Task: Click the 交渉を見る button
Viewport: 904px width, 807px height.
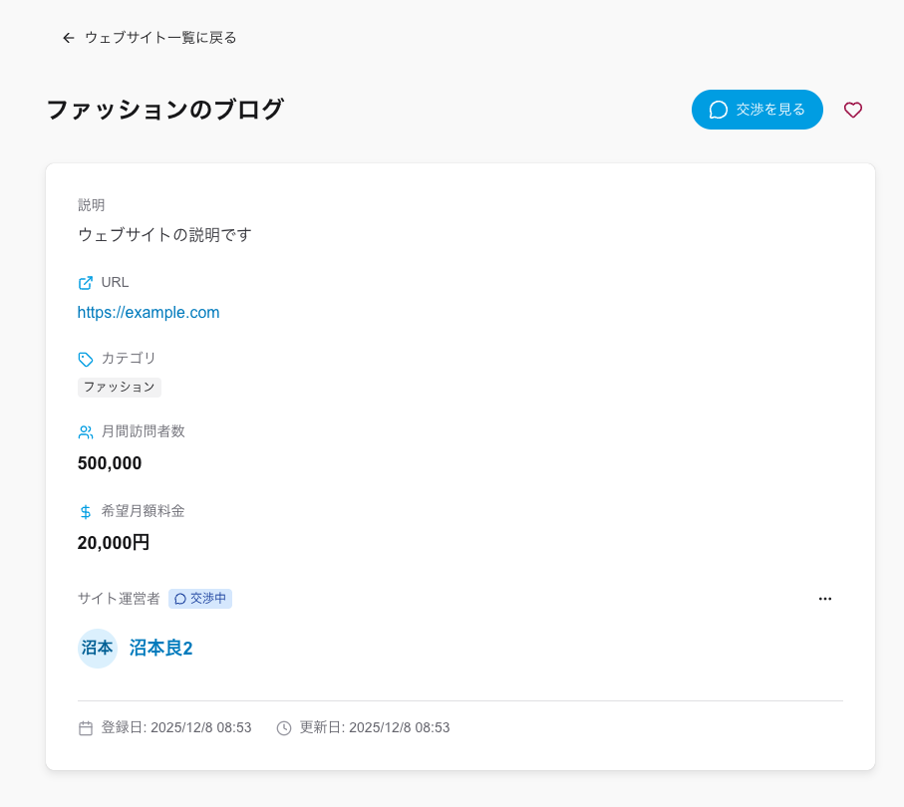Action: coord(757,110)
